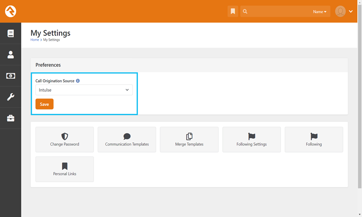This screenshot has height=217, width=362.
Task: Open the briefcase sidebar icon
Action: [x=10, y=118]
